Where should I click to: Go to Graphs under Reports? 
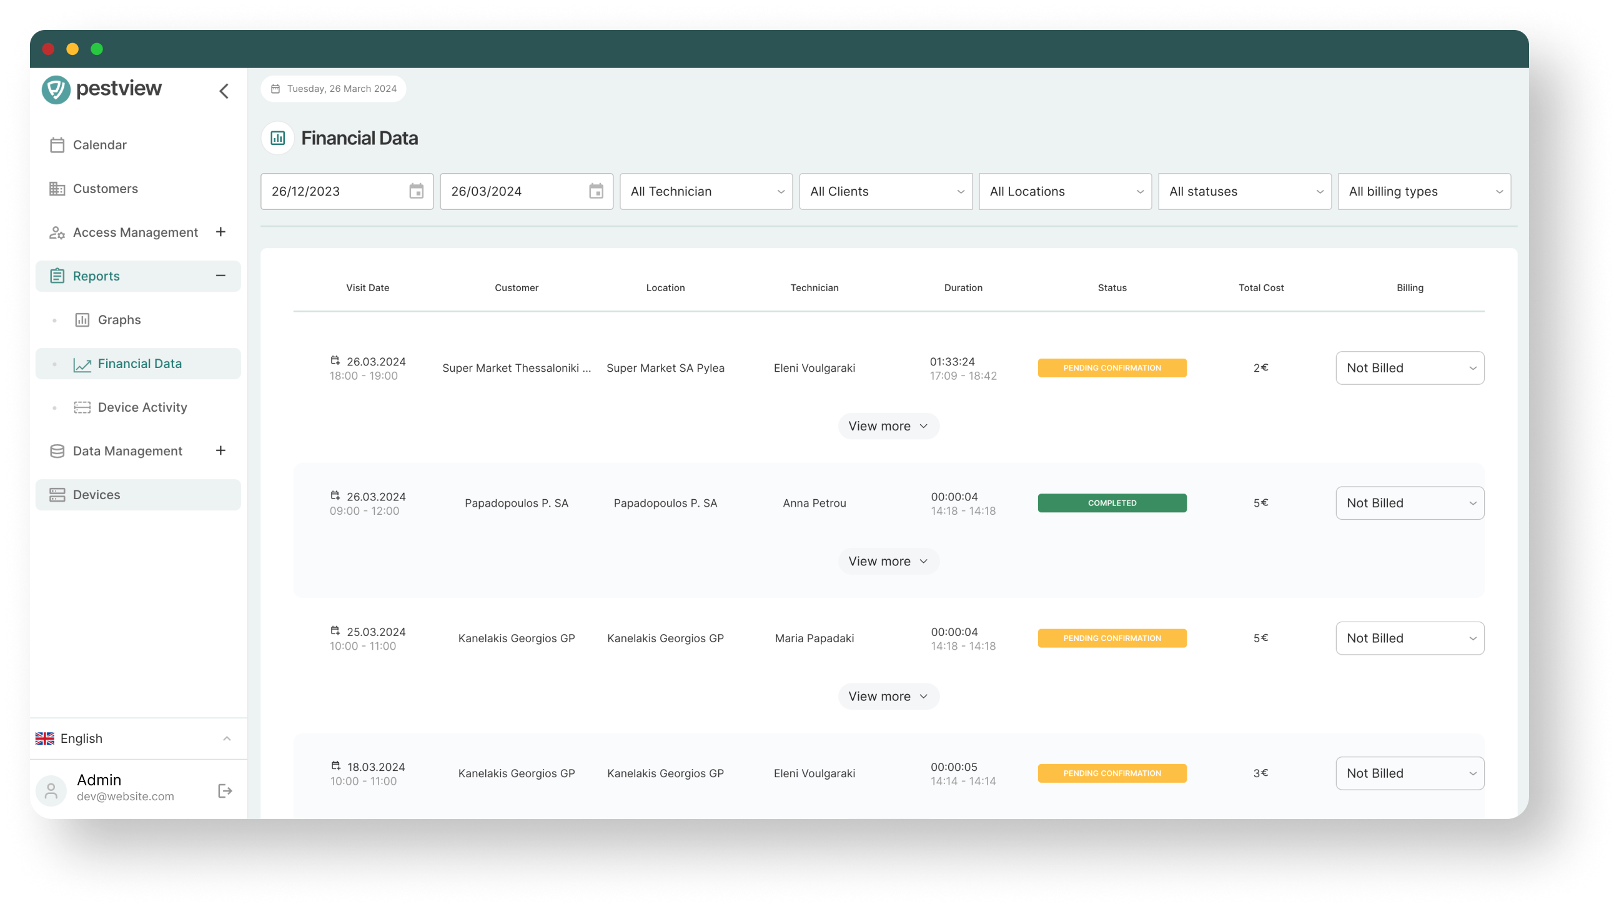[119, 320]
